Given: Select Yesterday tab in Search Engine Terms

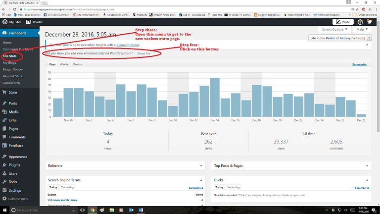Looking at the screenshot, I should coord(67,188).
